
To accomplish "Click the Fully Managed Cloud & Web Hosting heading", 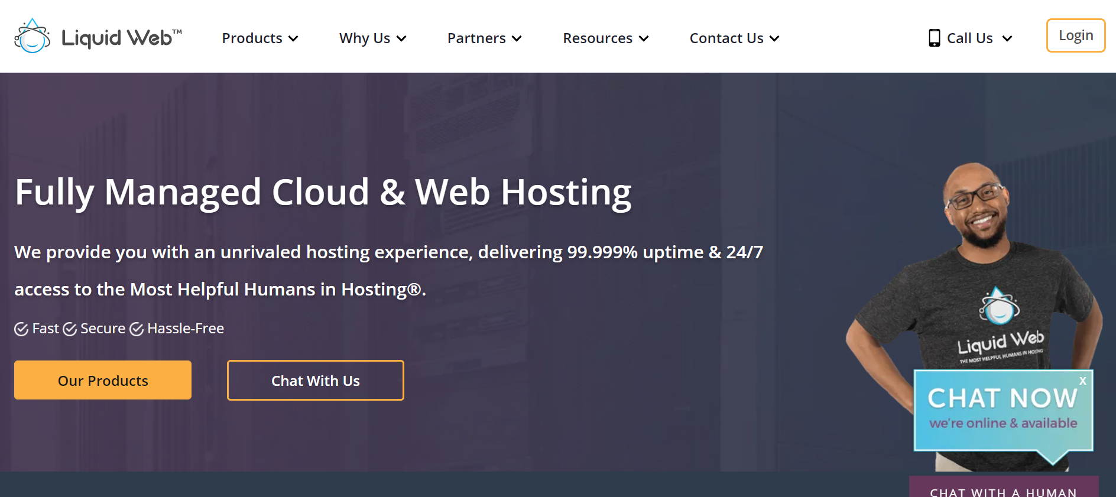I will click(323, 193).
